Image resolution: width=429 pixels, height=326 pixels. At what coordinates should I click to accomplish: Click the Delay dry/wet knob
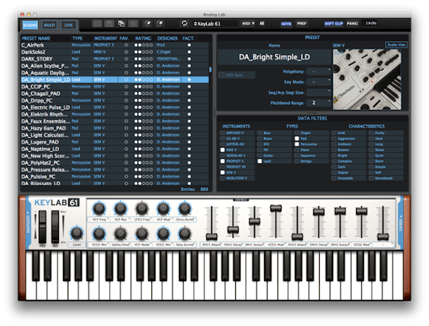[x=185, y=233]
